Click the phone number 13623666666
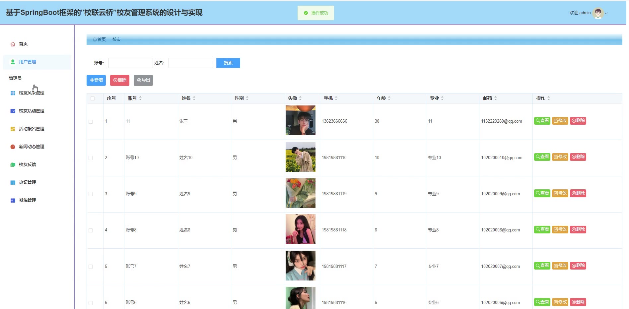629x309 pixels. 334,121
